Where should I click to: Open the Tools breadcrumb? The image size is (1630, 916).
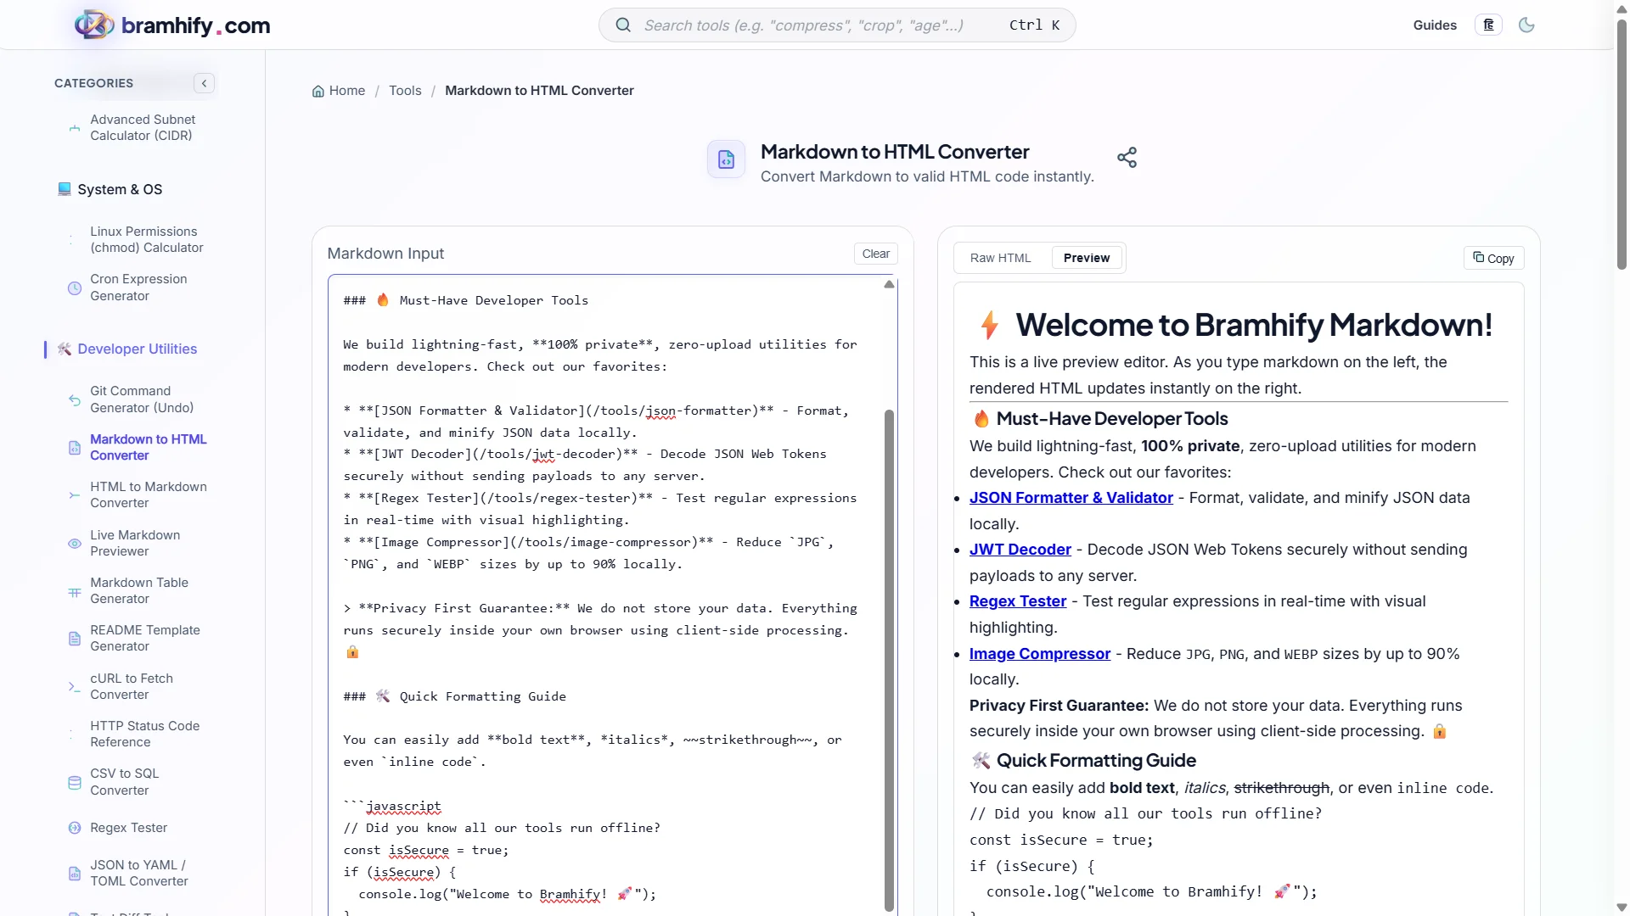click(x=405, y=91)
